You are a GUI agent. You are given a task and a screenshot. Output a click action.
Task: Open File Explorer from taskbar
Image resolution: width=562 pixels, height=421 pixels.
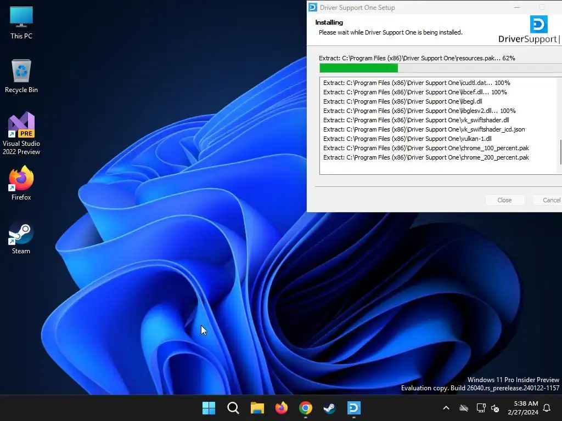coord(257,408)
